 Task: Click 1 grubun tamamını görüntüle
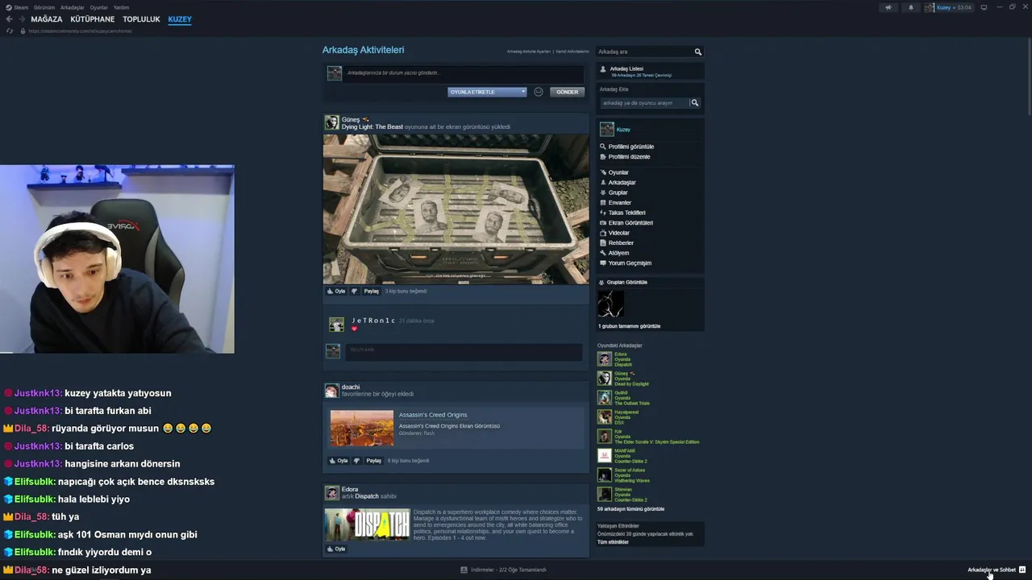[x=629, y=326]
